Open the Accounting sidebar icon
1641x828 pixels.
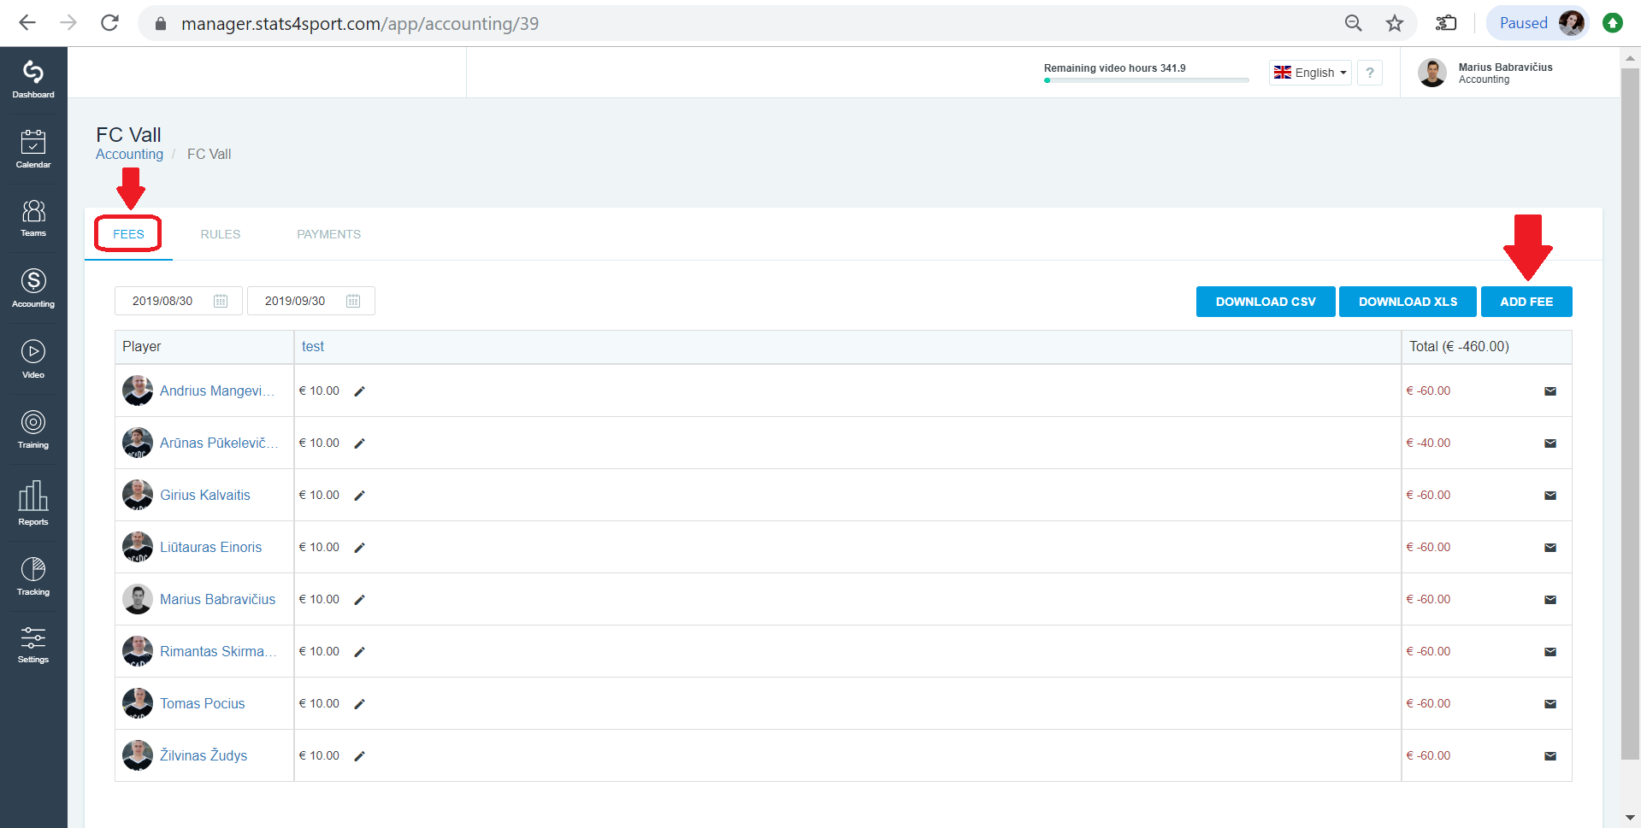[33, 288]
